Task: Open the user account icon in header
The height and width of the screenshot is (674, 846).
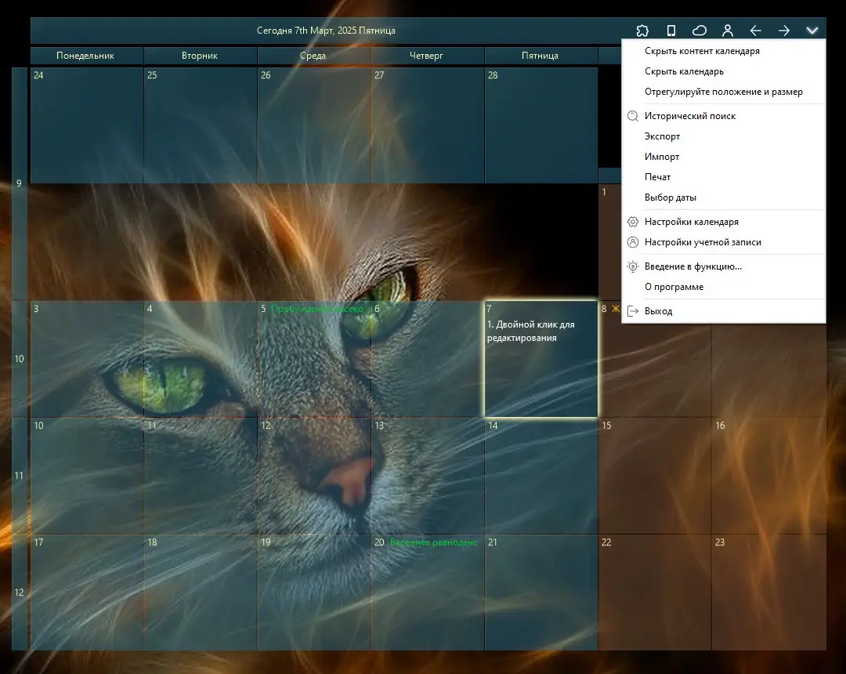Action: pyautogui.click(x=727, y=31)
